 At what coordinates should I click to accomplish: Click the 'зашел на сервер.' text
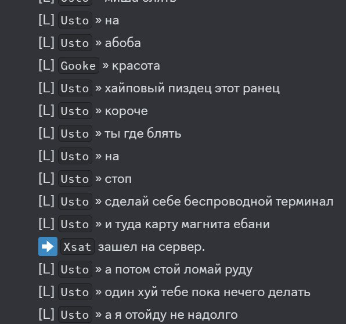[152, 247]
